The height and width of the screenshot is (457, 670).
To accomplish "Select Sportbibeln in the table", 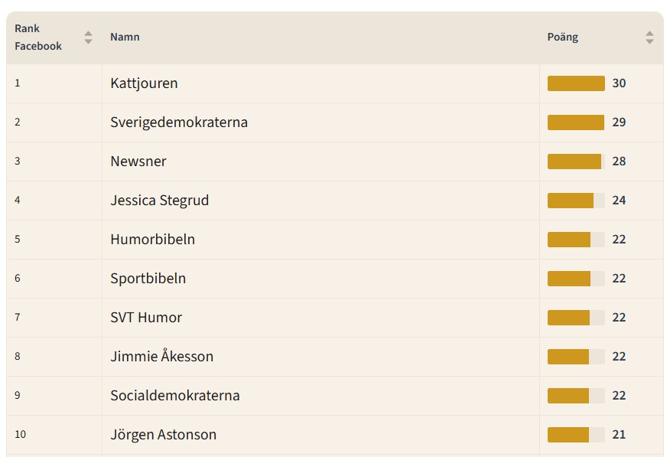I will click(x=148, y=279).
